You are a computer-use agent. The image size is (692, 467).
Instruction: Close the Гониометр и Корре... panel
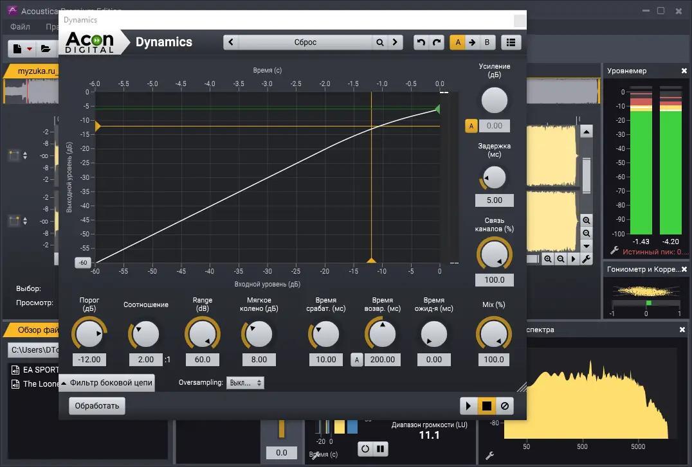pos(684,269)
